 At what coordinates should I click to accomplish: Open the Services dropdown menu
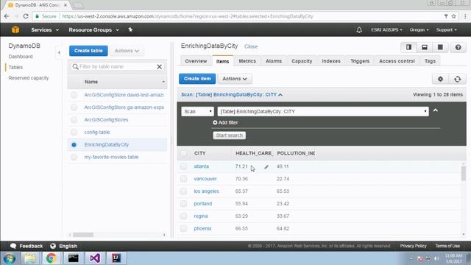(45, 29)
